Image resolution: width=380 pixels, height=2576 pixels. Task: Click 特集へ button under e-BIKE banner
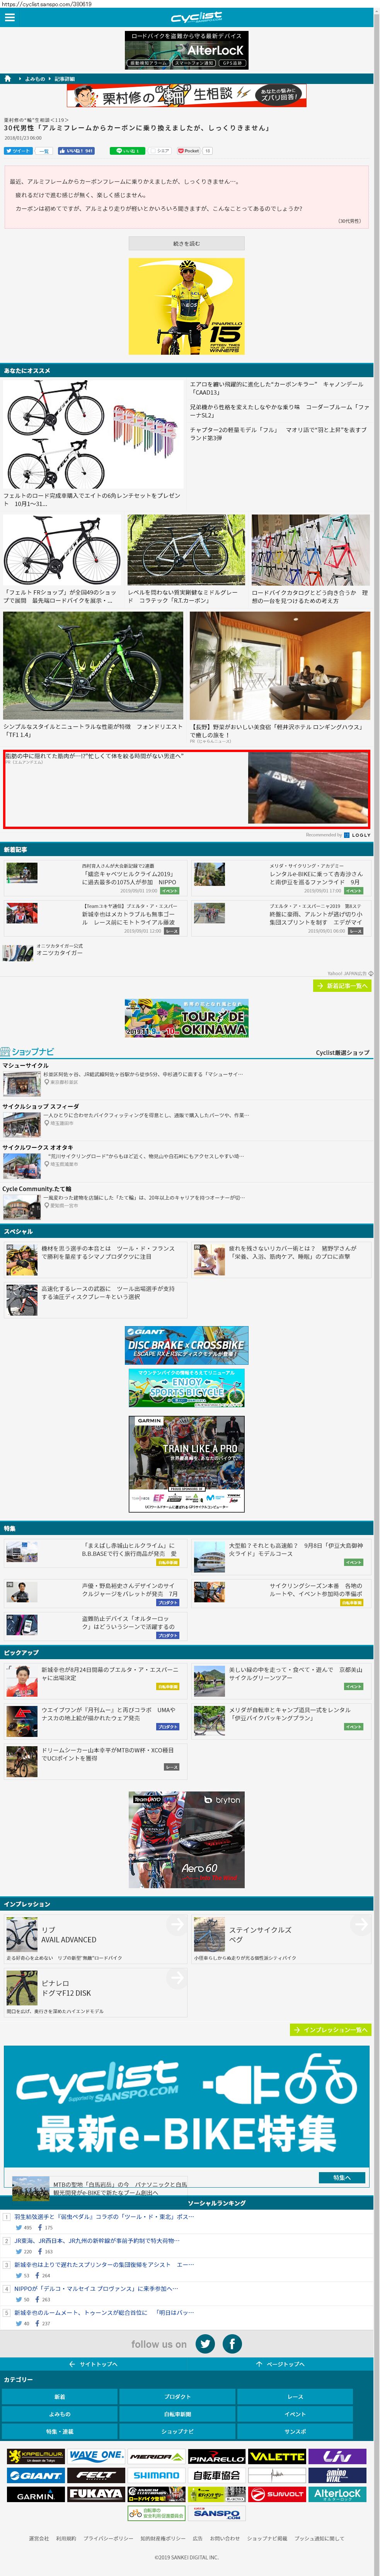342,2177
